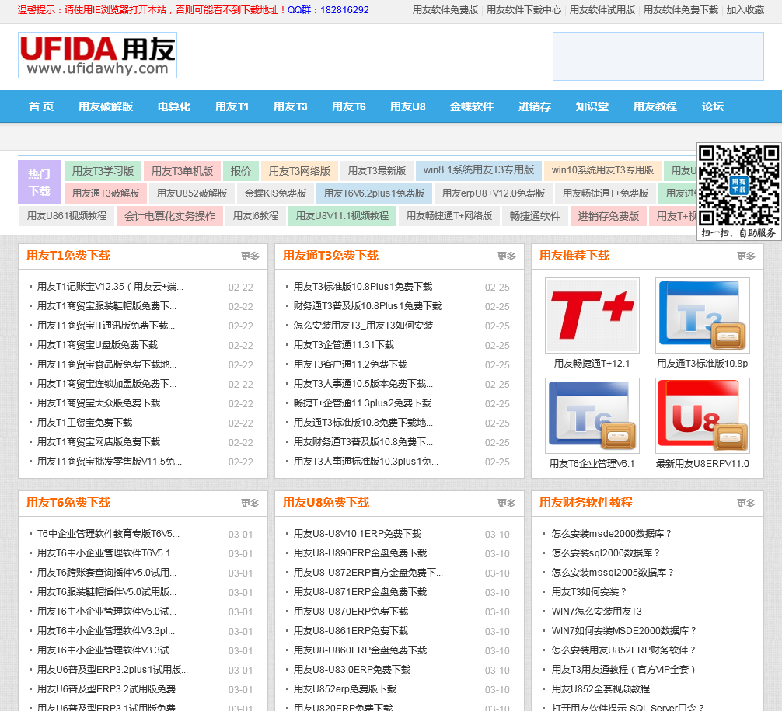Click the 用友U861视频教程 tag

point(67,216)
